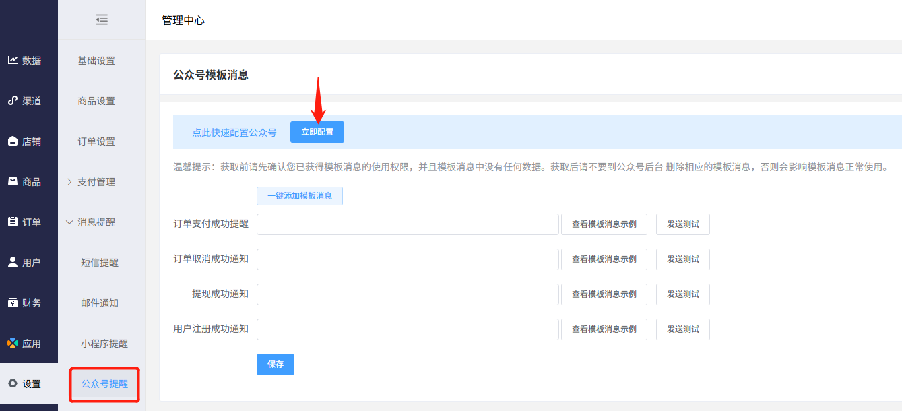
Task: Open the 店铺 main nav label
Action: (x=32, y=141)
